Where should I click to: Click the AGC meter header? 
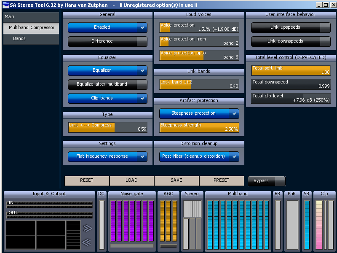point(168,194)
